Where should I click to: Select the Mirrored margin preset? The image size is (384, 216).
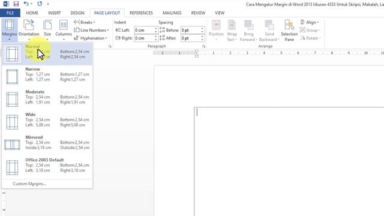(x=47, y=145)
